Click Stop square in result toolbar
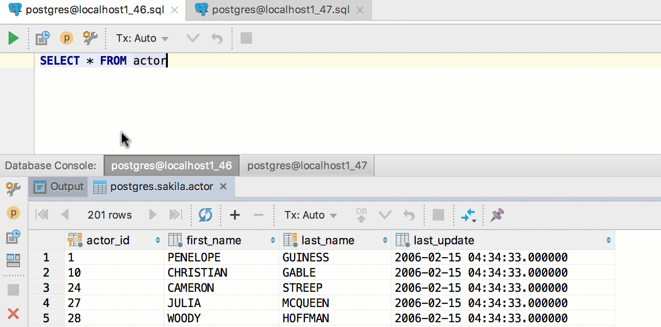 point(438,215)
